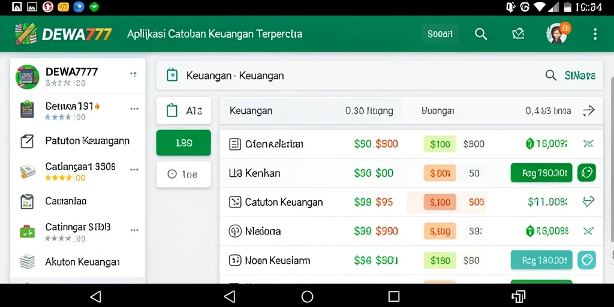Tap the search icon in Keuangan bar

(x=551, y=75)
